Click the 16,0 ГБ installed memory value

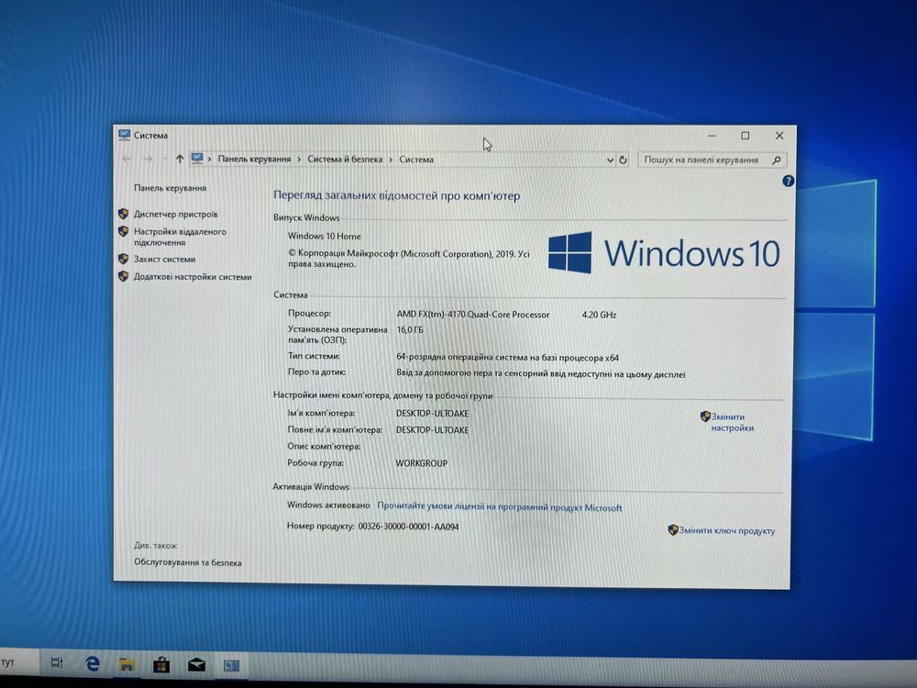coord(409,330)
